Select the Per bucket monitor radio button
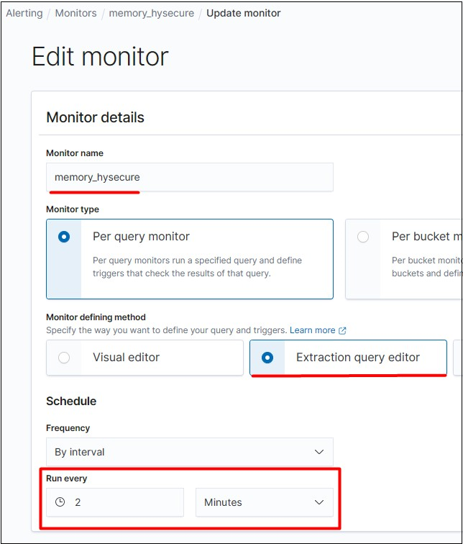The image size is (463, 544). [363, 237]
